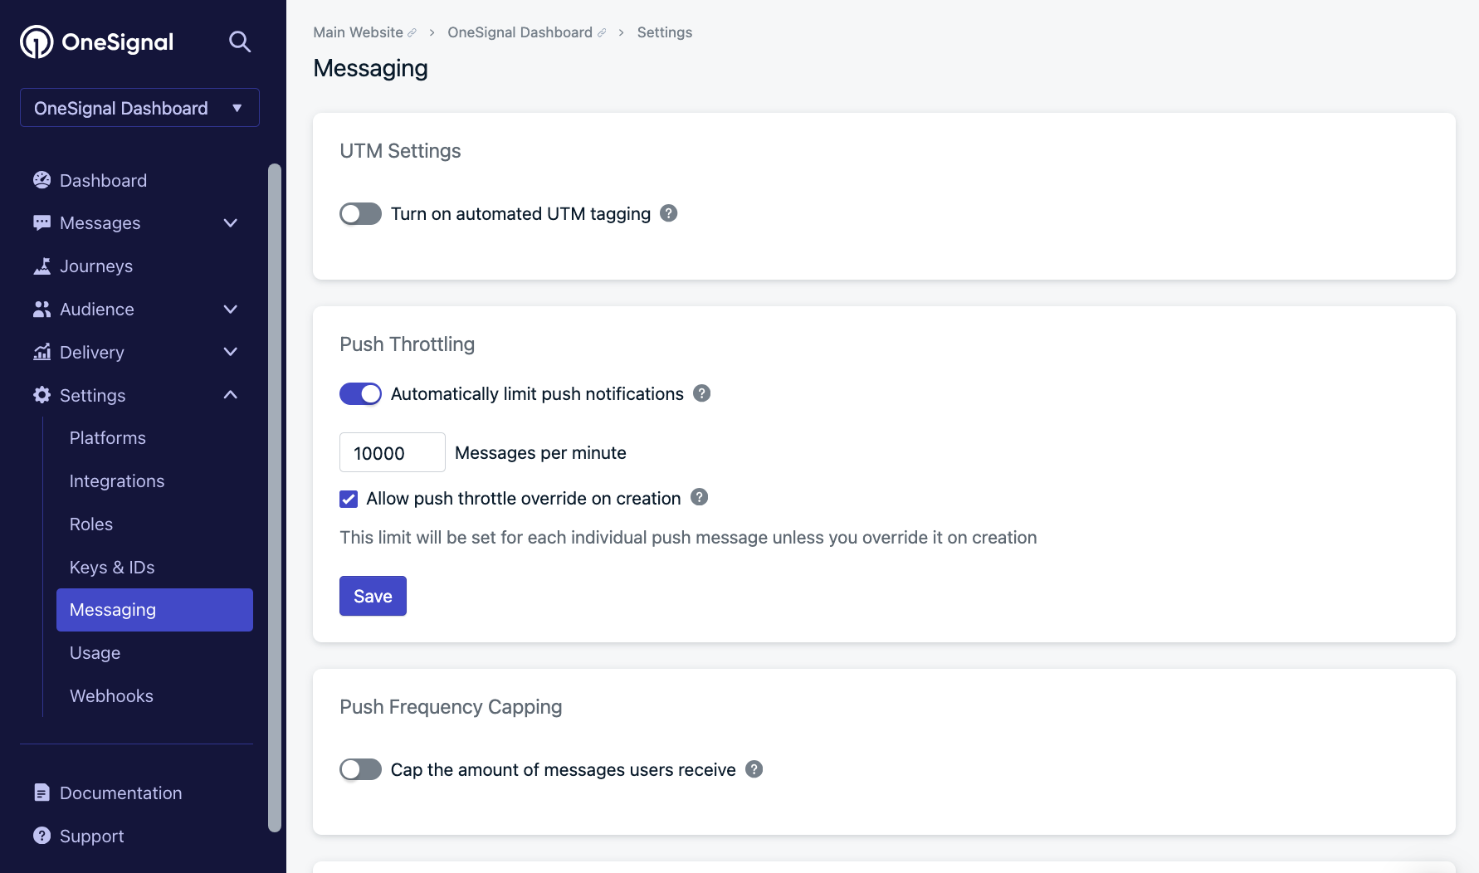Open help icon beside message capping

(x=754, y=769)
